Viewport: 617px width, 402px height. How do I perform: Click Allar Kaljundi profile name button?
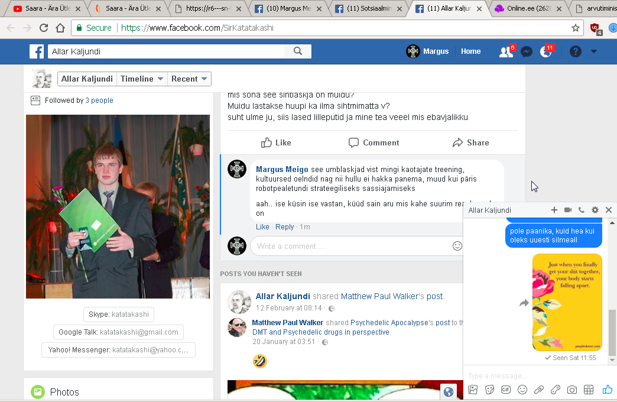coord(87,79)
